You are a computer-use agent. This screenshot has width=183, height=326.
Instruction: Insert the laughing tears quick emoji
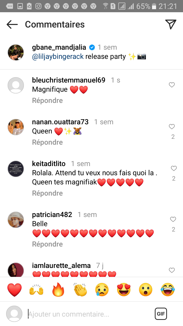pyautogui.click(x=168, y=290)
